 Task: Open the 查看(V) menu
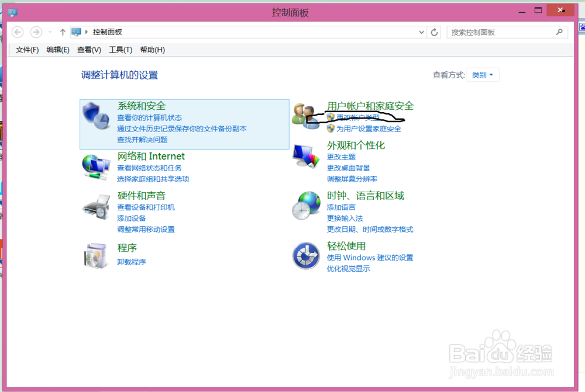88,50
